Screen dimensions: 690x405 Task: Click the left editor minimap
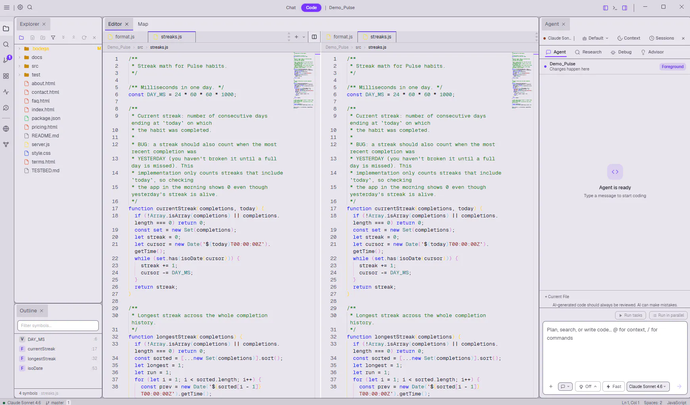click(x=304, y=80)
